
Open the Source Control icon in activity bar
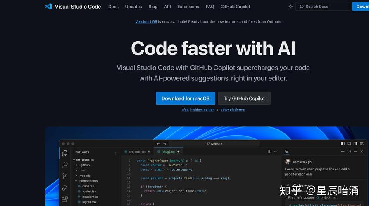(65, 176)
